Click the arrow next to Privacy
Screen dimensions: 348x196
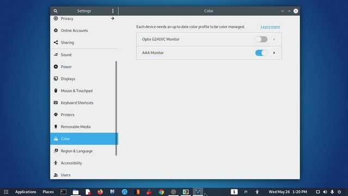tap(113, 19)
